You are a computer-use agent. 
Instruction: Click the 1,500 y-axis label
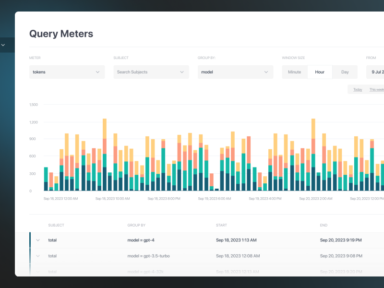pos(34,105)
